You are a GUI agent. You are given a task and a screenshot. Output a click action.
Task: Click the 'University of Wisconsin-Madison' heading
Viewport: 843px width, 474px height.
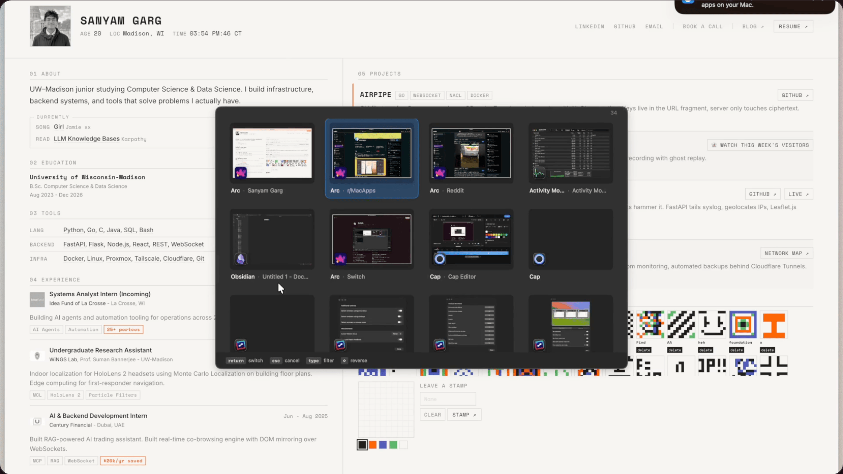tap(87, 177)
